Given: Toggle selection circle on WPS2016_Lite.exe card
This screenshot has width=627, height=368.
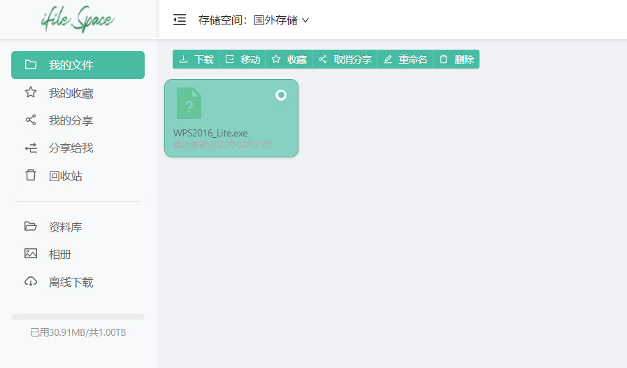Looking at the screenshot, I should [x=281, y=95].
